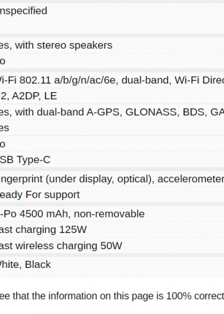Click the word 'Black' in colors row
Image resolution: width=224 pixels, height=314 pixels.
click(x=38, y=265)
